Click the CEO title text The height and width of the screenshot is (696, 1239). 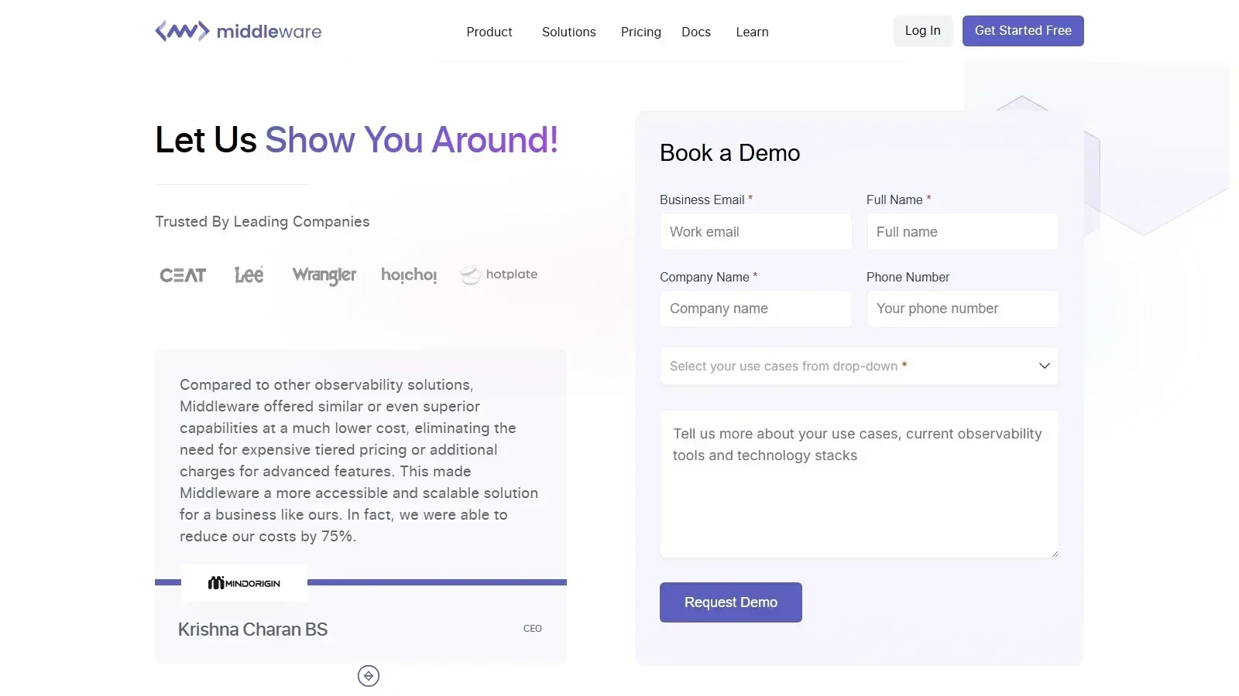point(533,629)
